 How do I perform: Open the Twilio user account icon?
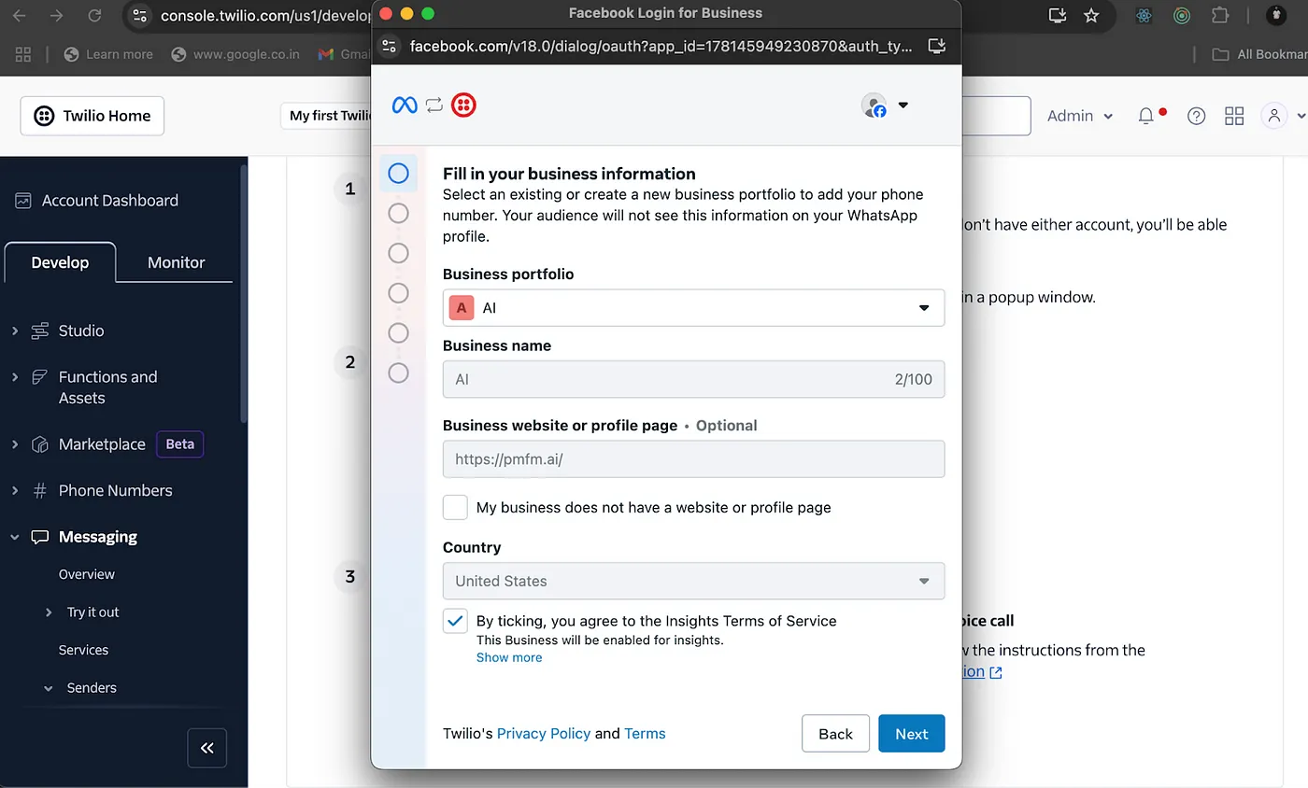pos(1273,116)
